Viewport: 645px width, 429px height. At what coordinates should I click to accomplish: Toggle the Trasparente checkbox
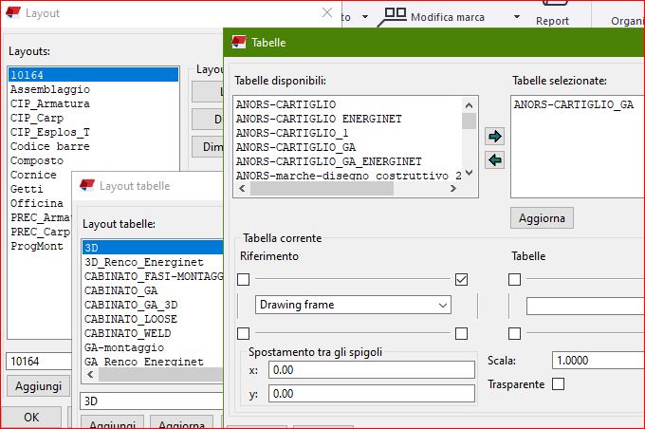point(558,384)
